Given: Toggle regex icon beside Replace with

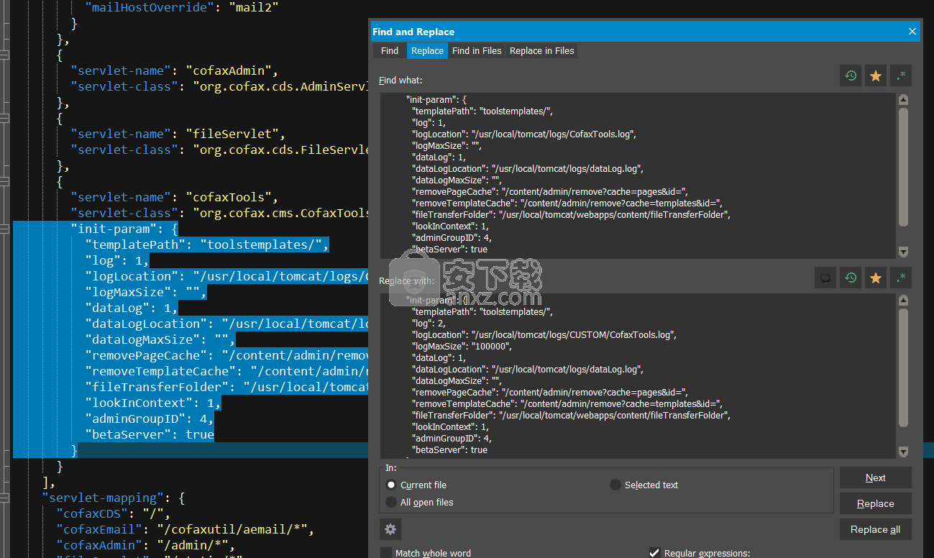Looking at the screenshot, I should tap(901, 278).
